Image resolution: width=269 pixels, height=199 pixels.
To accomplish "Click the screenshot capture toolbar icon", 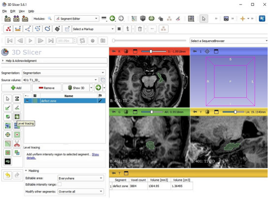I will coord(226,19).
